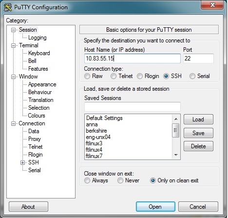This screenshot has height=218, width=228.
Task: Open the SSH category in the tree
Action: tap(34, 162)
